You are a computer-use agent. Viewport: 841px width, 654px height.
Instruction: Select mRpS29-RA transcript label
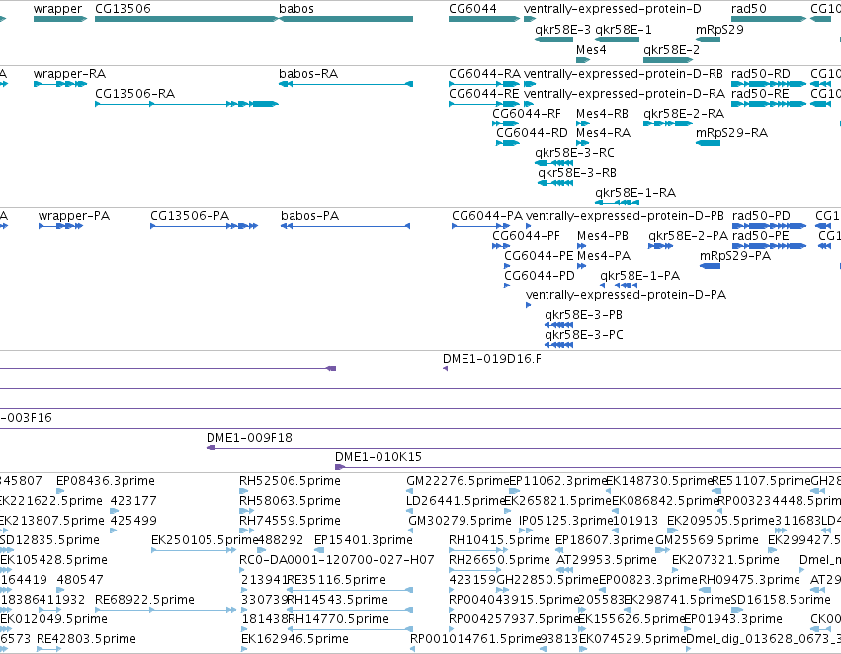click(731, 133)
